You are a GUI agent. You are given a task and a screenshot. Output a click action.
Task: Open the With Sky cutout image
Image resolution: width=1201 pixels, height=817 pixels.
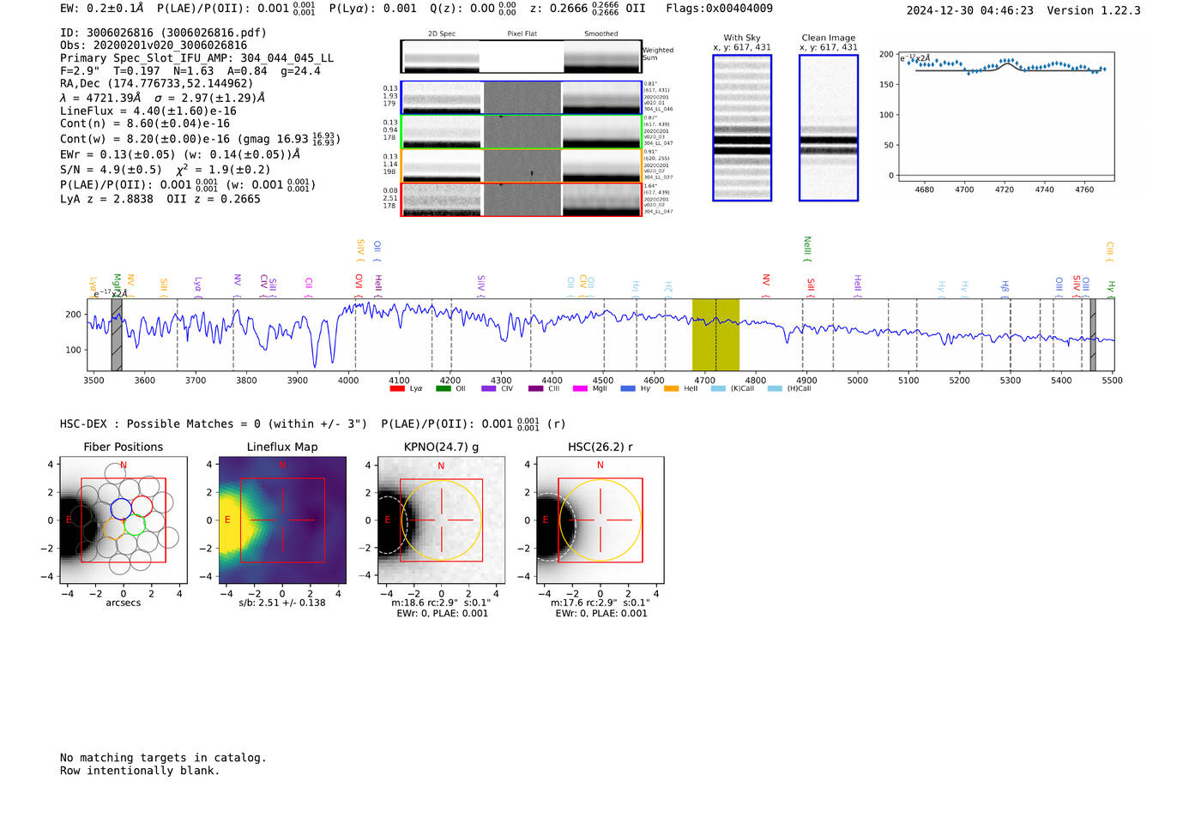(742, 128)
